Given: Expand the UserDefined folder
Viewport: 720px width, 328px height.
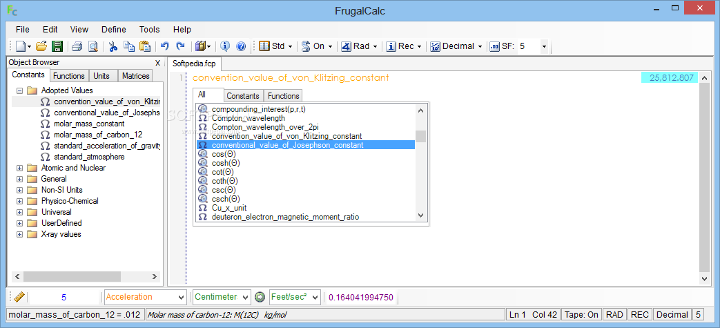Looking at the screenshot, I should pyautogui.click(x=20, y=223).
